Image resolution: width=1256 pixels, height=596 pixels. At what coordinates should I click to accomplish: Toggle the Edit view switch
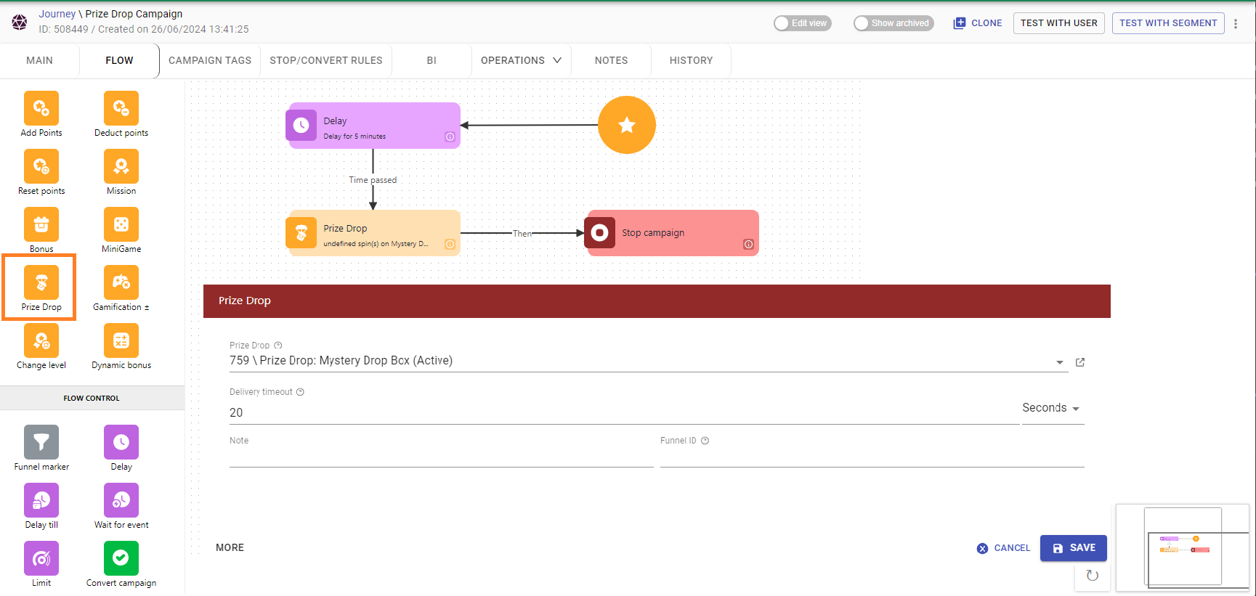tap(802, 23)
